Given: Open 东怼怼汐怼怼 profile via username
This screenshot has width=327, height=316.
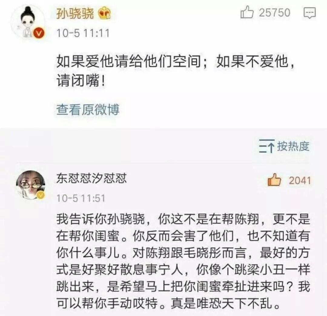Looking at the screenshot, I should 91,178.
